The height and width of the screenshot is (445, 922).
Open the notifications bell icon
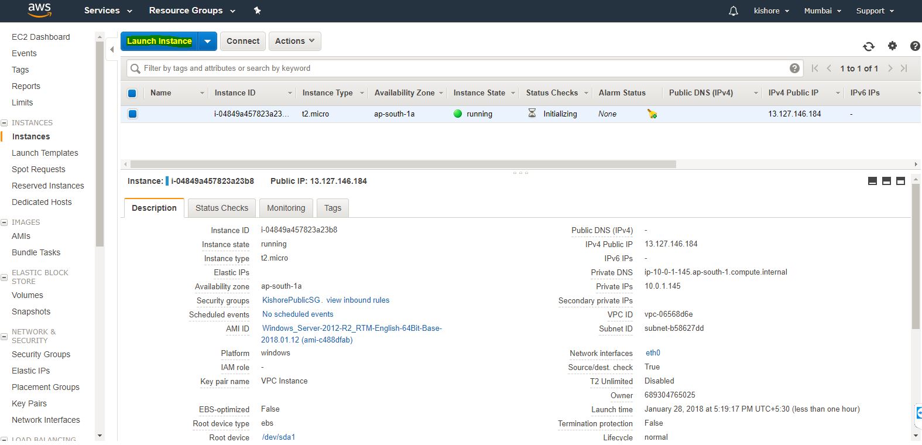click(x=733, y=11)
